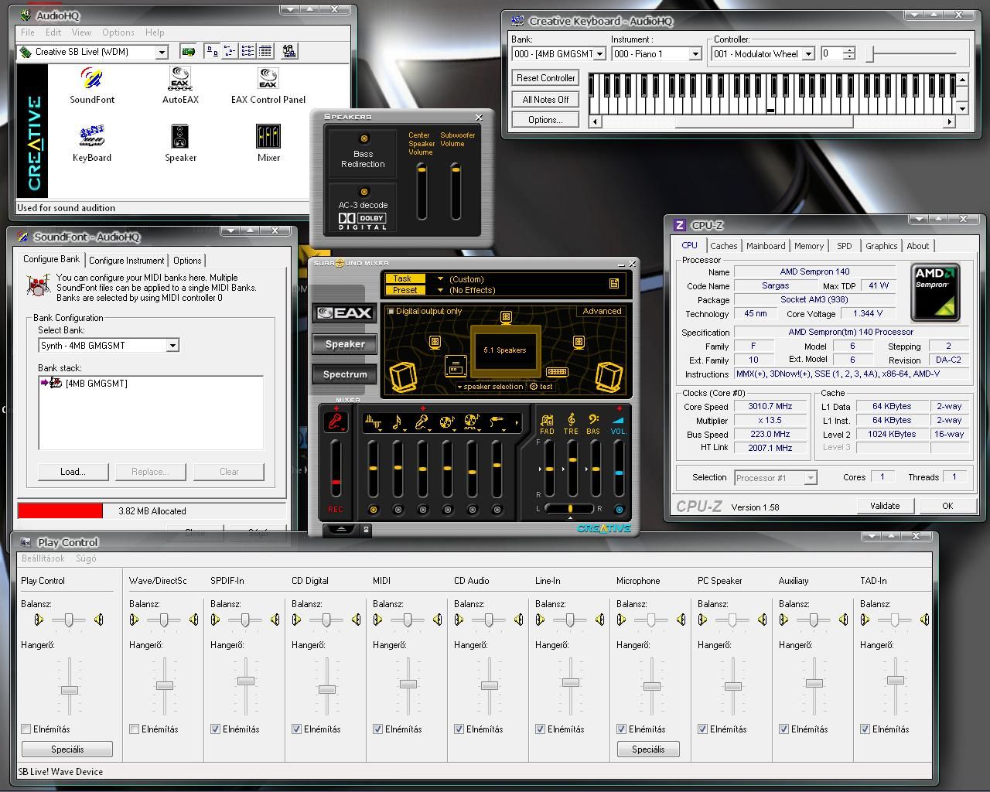Click the sound card device toolbar icon
Image resolution: width=990 pixels, height=792 pixels.
click(188, 51)
